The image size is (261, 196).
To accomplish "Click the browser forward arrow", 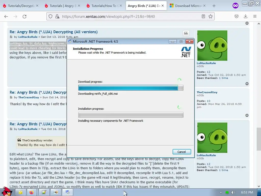I will 15,16.
